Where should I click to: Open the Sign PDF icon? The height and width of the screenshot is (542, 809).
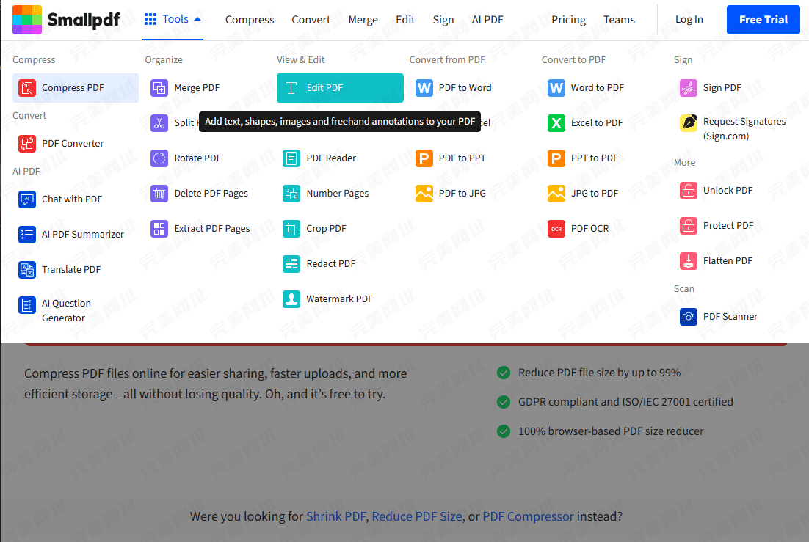[689, 88]
